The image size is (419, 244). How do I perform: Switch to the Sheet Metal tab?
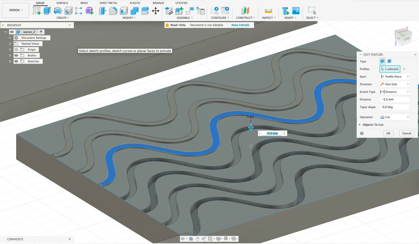click(108, 3)
